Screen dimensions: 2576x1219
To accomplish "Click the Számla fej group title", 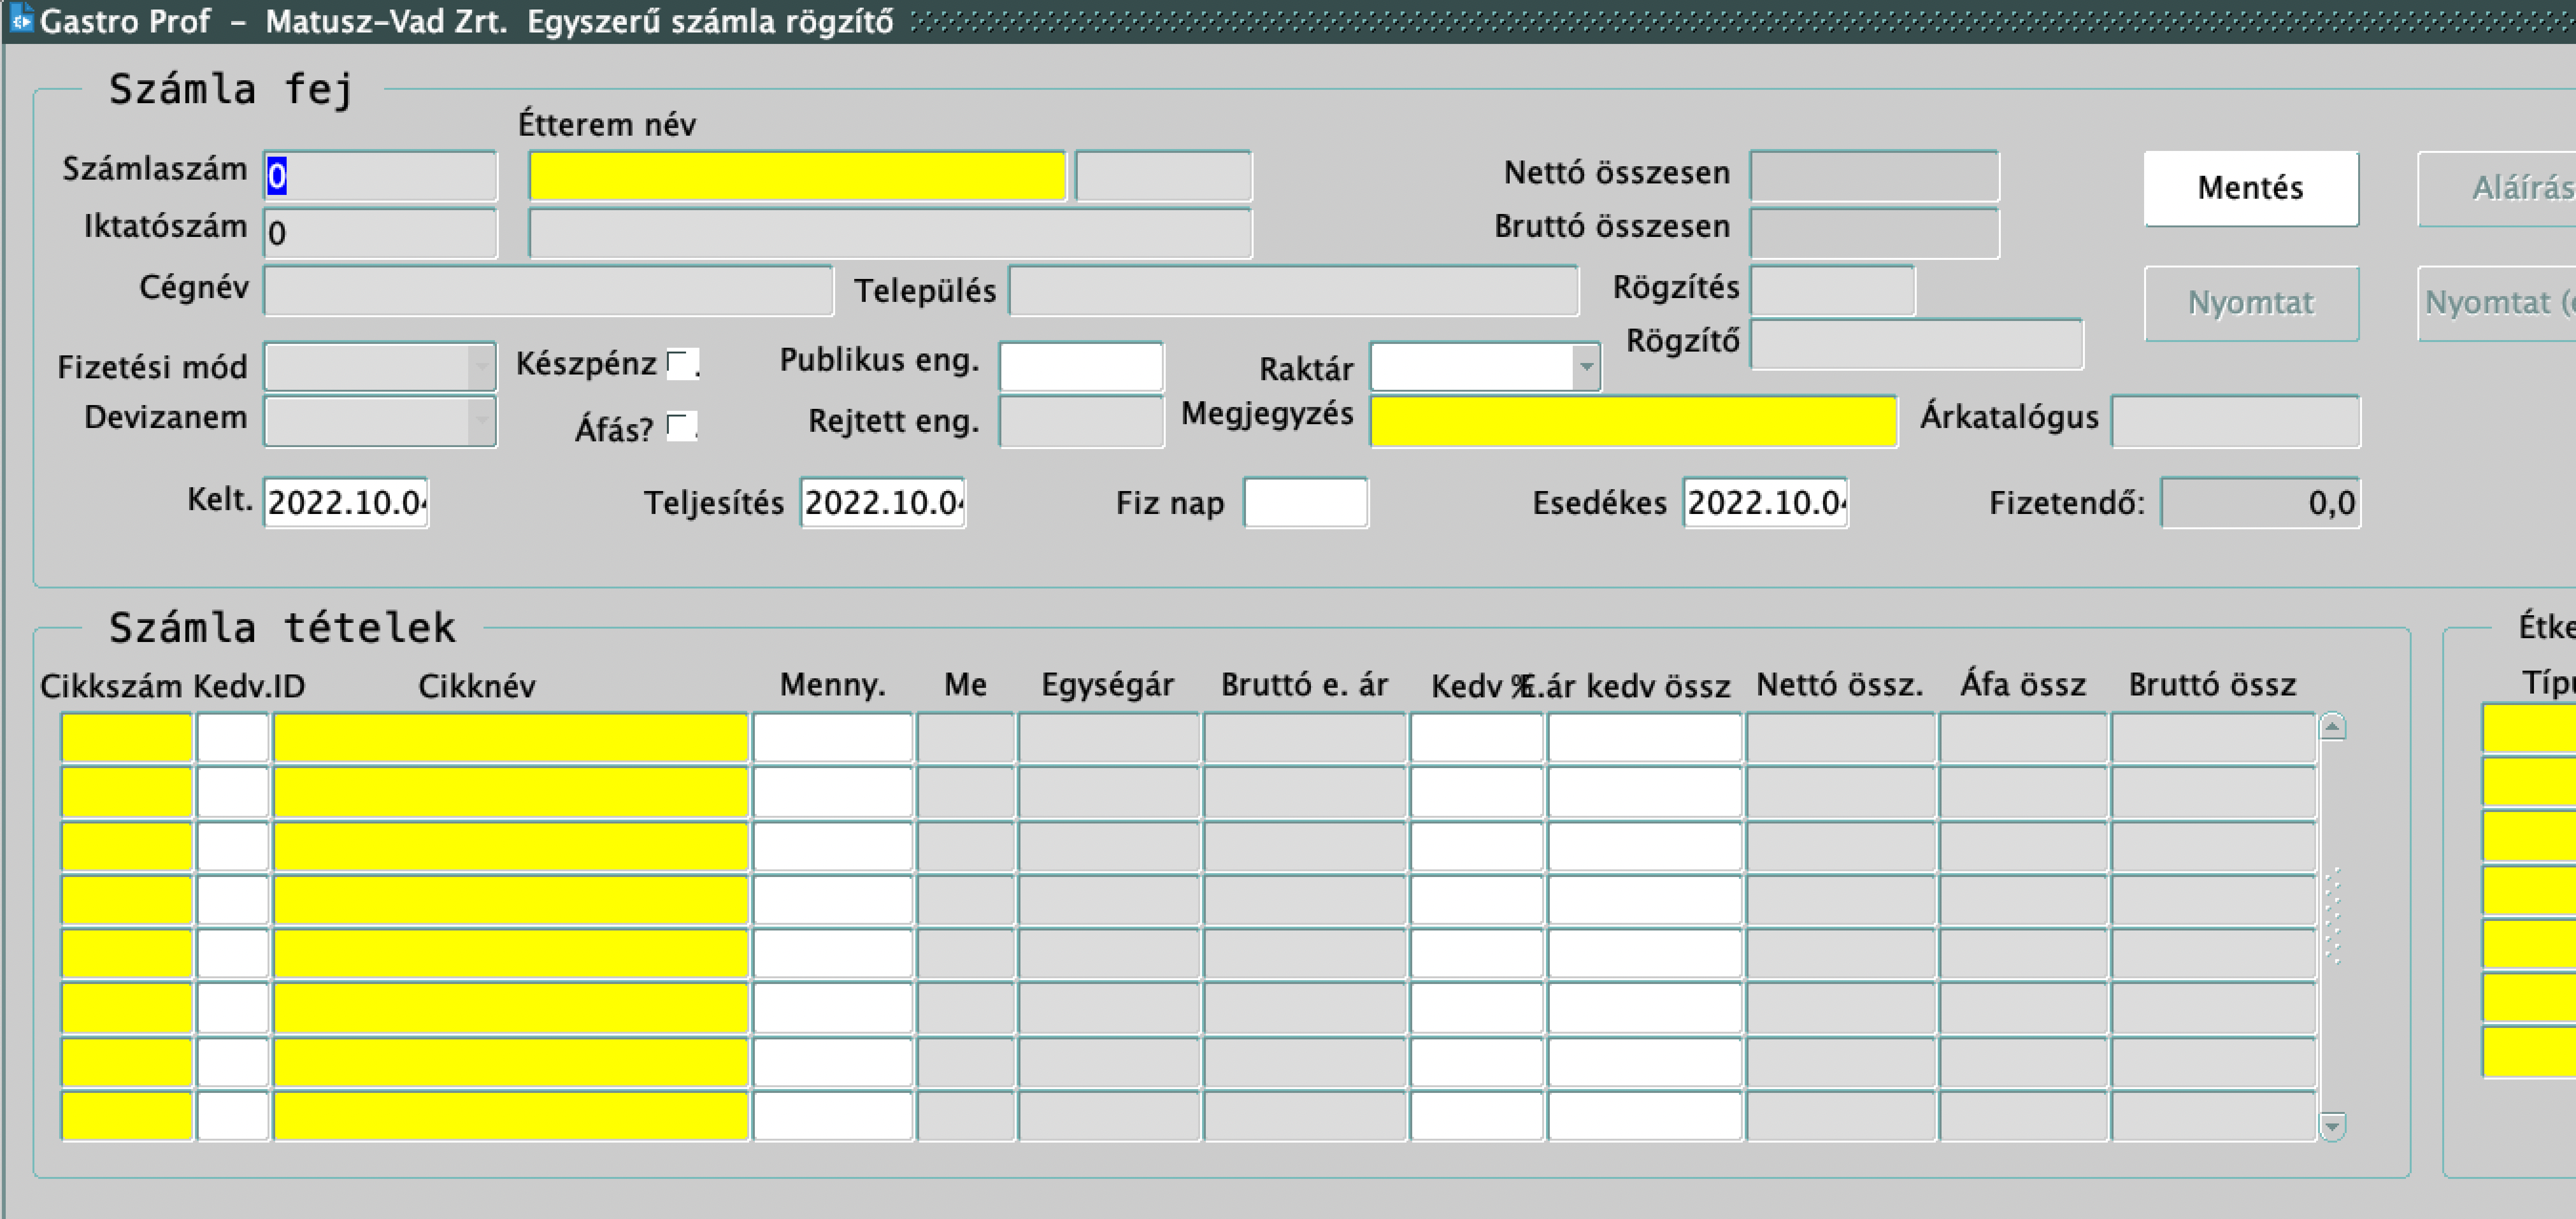I will [x=231, y=90].
